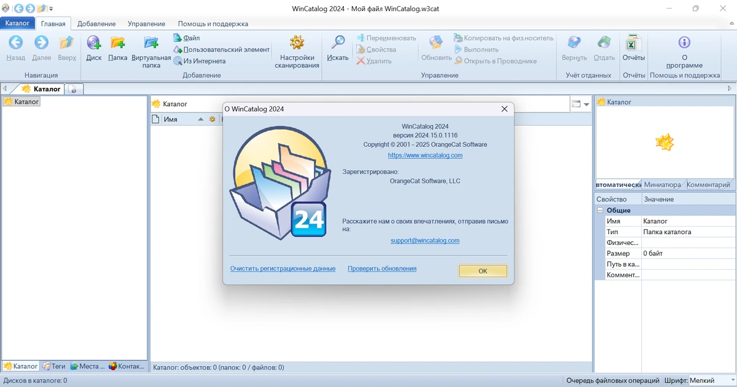Click the Вверх (Up) folder icon
Viewport: 737px width, 387px height.
[67, 42]
